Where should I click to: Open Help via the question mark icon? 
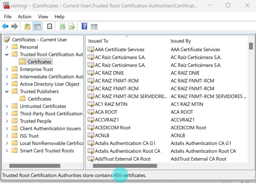[x=84, y=26]
